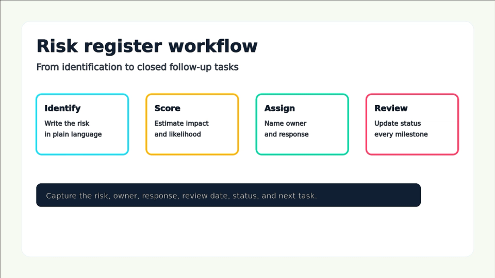Select the Assign step card
This screenshot has height=278, width=495.
pos(302,124)
